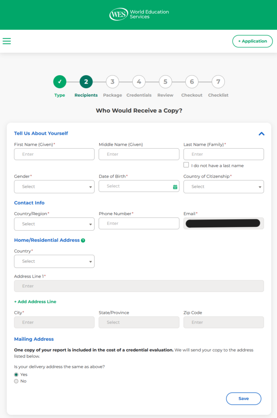
Task: Open the Gender dropdown
Action: click(x=54, y=187)
